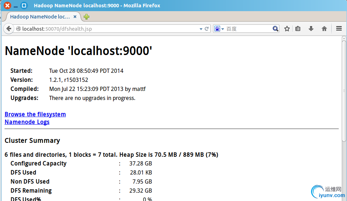This screenshot has height=201, width=347.
Task: Open the Browse the filesystem link
Action: tap(35, 114)
